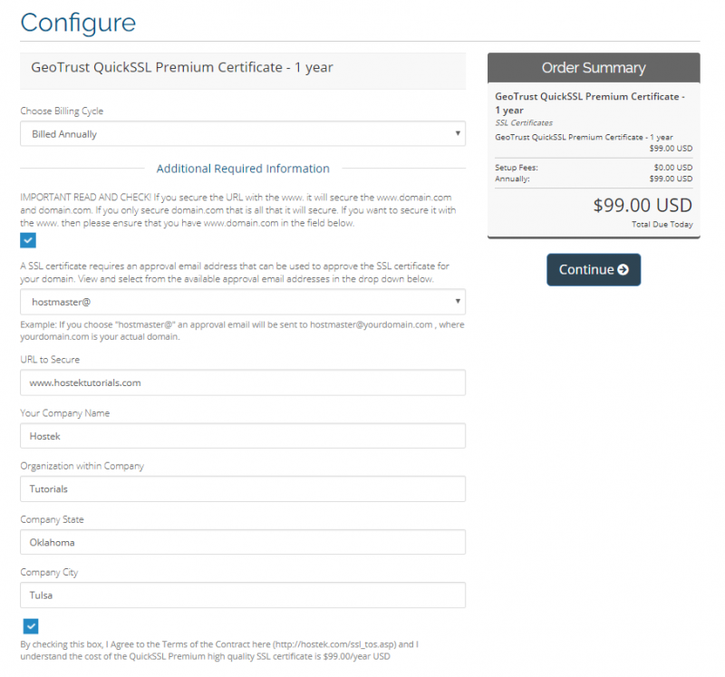Viewport: 725px width, 677px height.
Task: Click the Order Summary header
Action: pyautogui.click(x=594, y=68)
